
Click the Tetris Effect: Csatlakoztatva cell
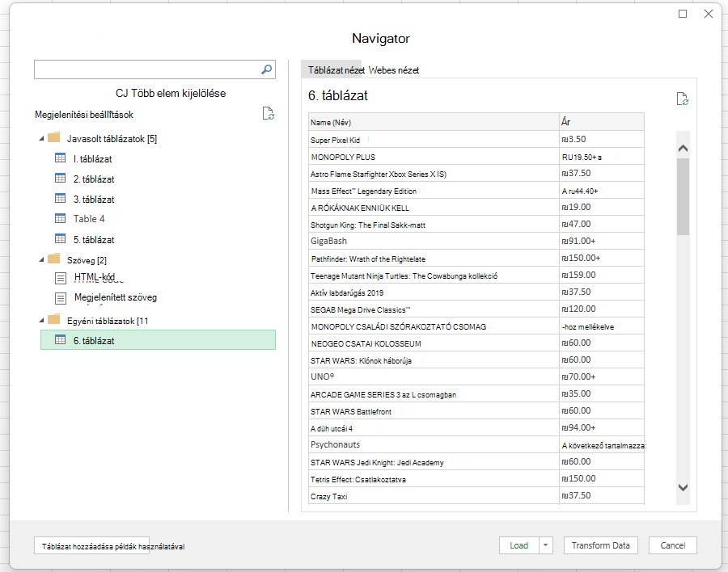point(434,479)
